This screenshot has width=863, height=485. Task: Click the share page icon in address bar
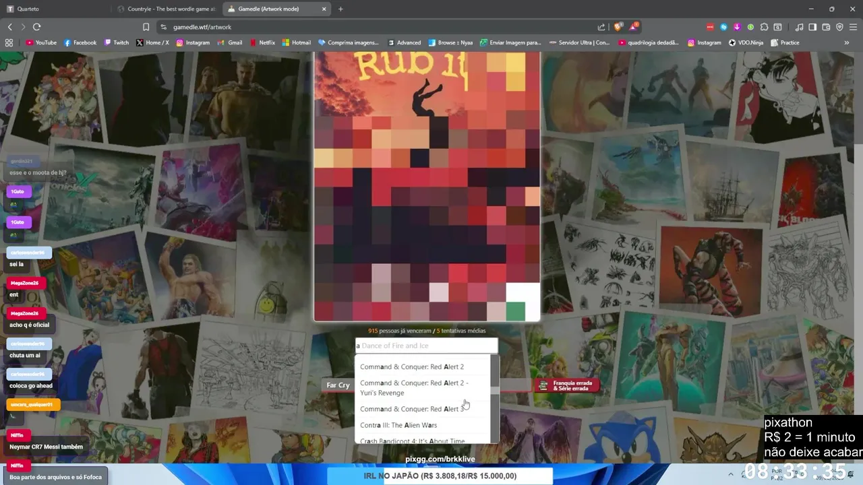click(x=601, y=27)
